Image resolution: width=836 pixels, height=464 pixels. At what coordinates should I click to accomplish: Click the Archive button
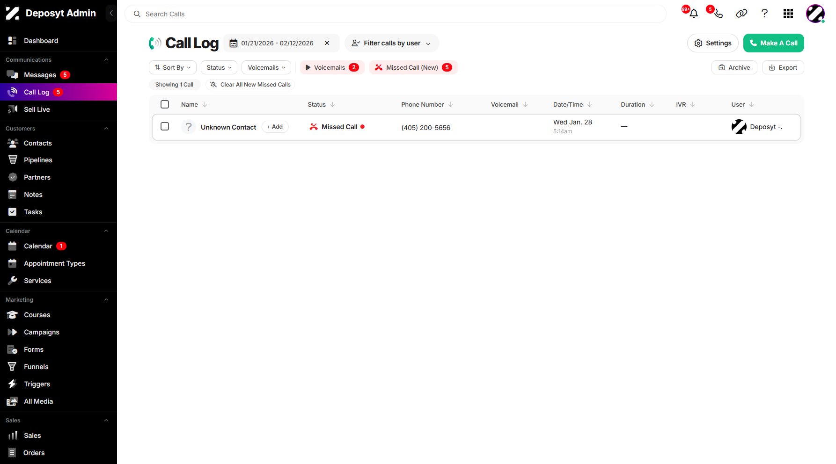point(734,67)
